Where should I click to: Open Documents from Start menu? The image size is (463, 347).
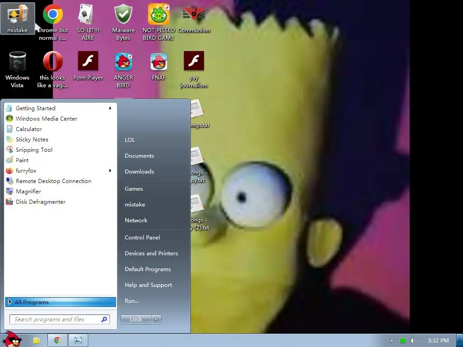click(x=139, y=156)
